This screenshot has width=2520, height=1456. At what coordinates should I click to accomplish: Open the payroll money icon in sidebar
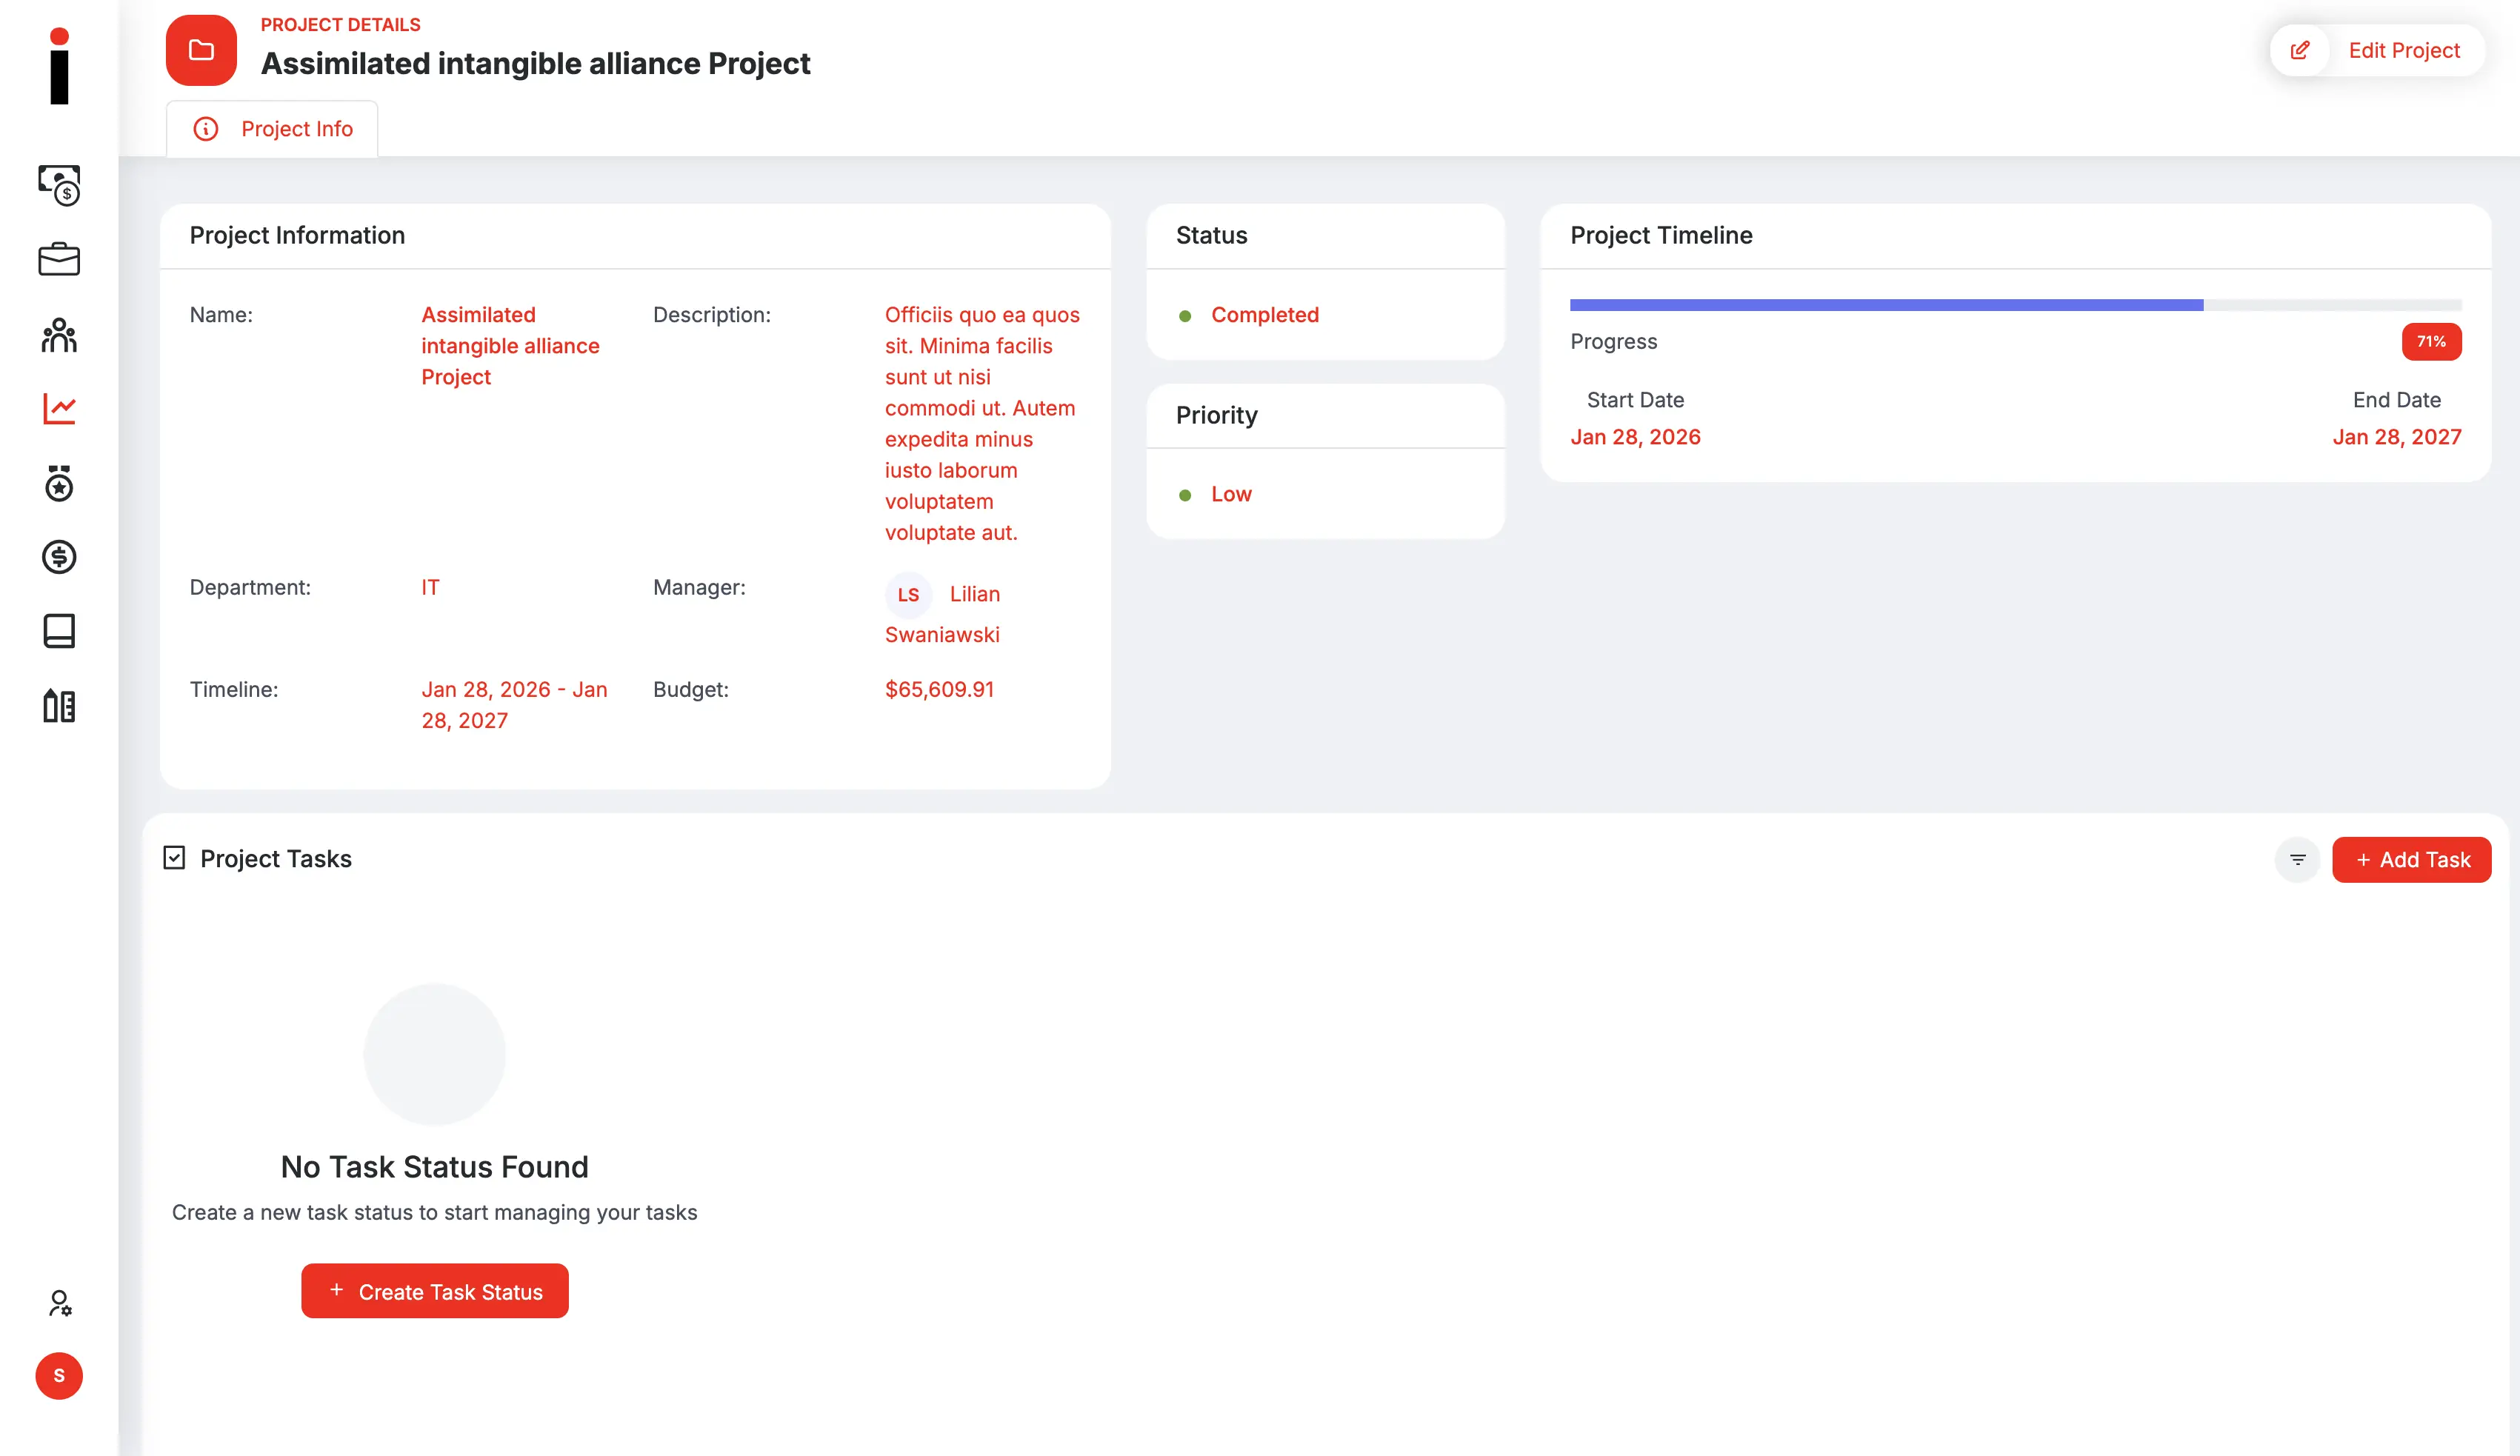(59, 185)
